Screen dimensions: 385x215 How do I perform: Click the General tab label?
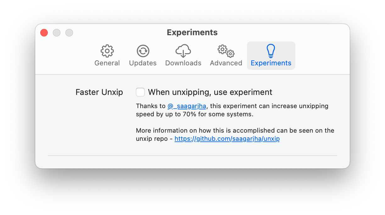107,63
